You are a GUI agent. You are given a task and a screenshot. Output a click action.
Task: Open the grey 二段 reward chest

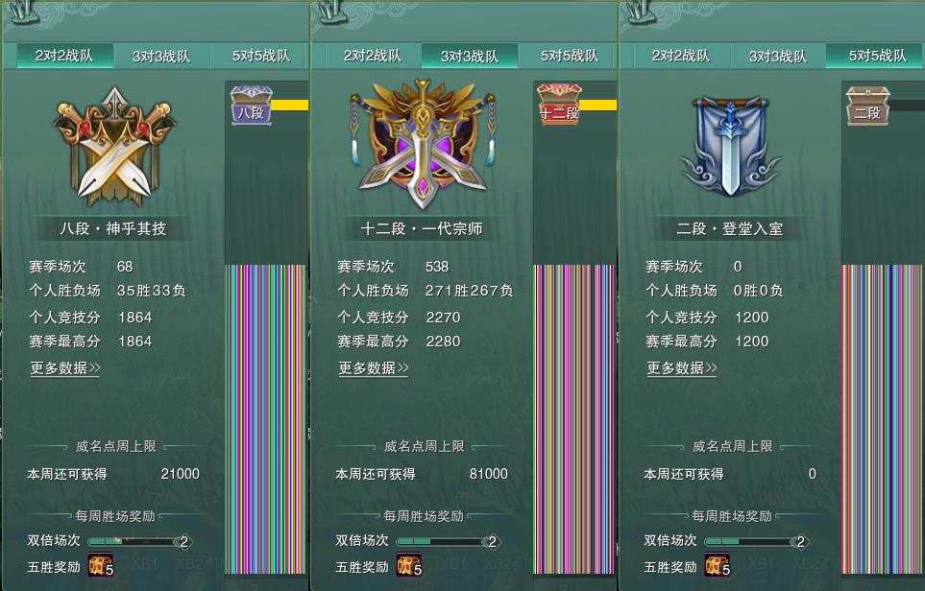tap(867, 106)
